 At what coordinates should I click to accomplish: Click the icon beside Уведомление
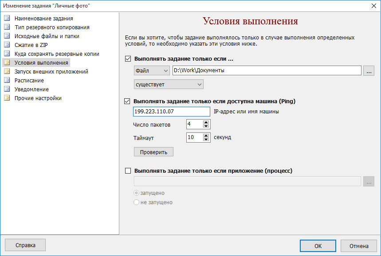point(7,89)
